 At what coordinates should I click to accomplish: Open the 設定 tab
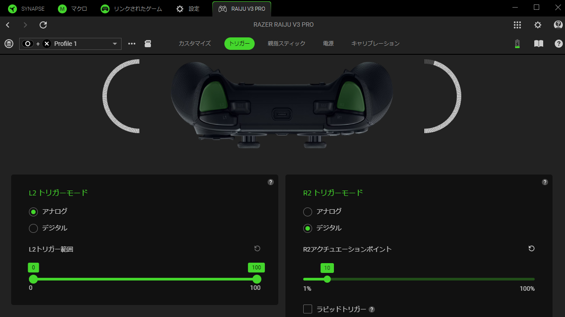point(188,8)
